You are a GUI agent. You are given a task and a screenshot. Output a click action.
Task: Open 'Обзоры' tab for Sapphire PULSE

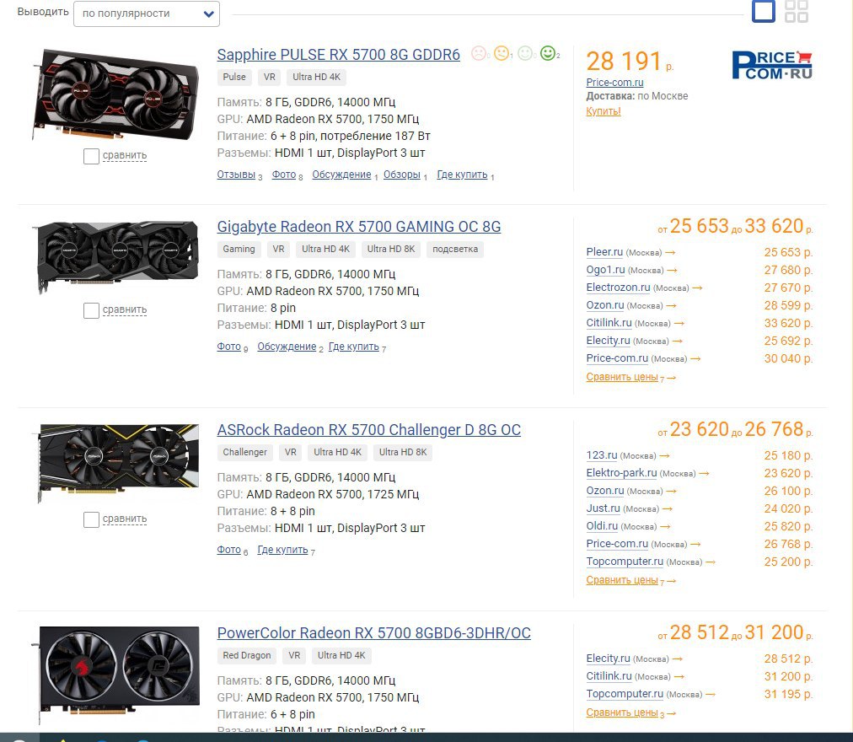(x=402, y=175)
